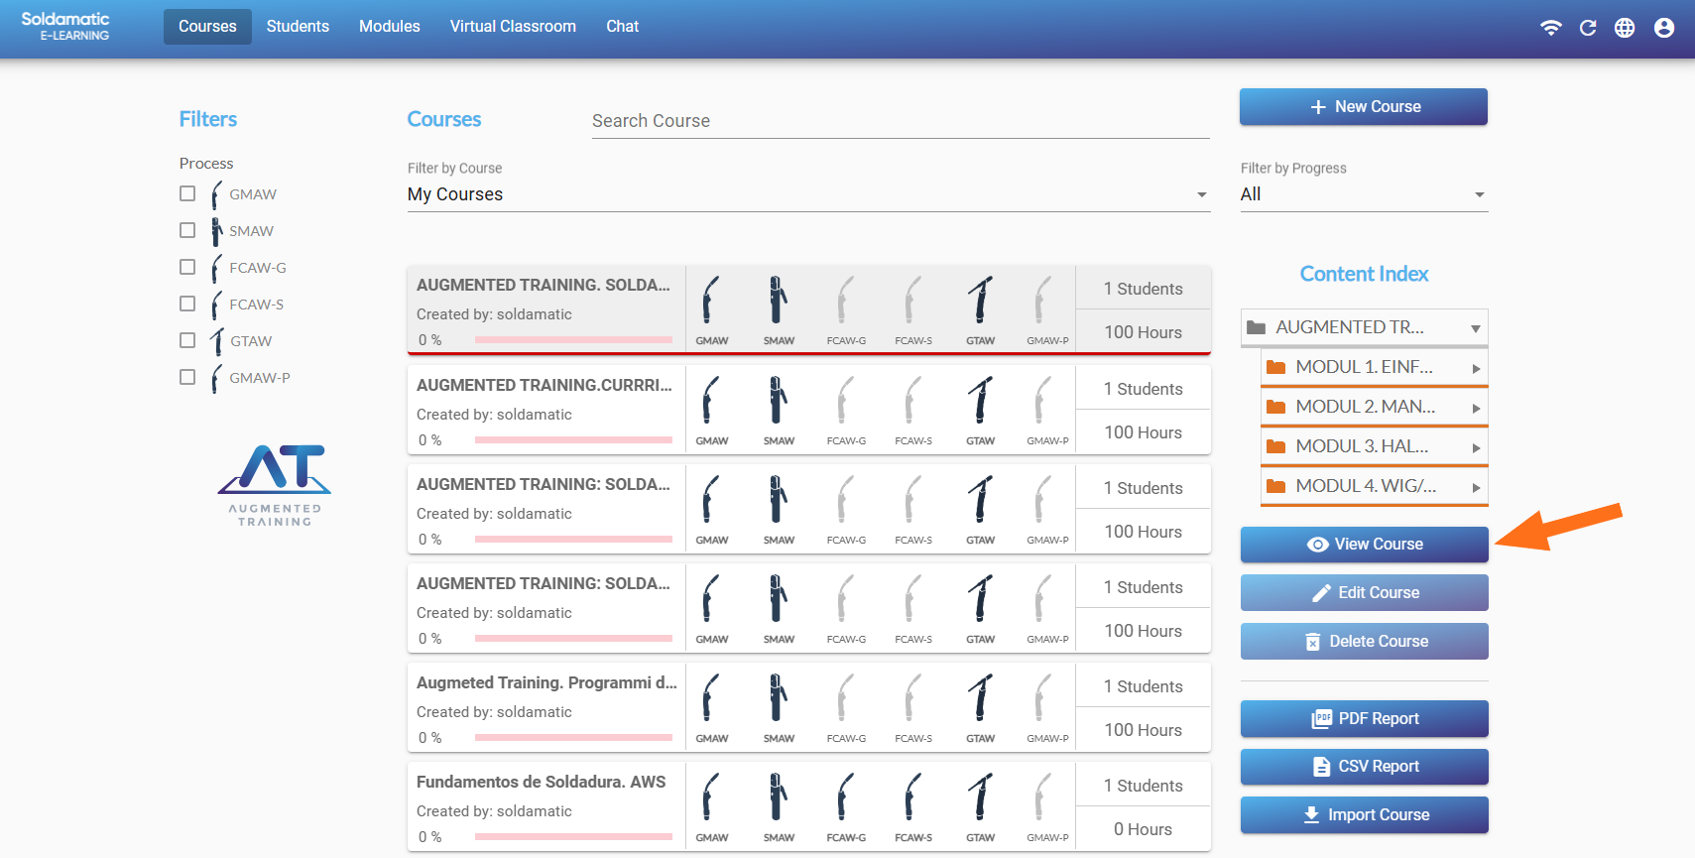
Task: Click the Search Course input field
Action: click(900, 121)
